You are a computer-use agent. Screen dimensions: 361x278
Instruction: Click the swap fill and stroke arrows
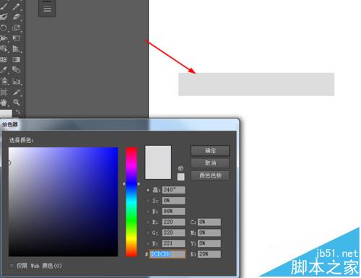pos(17,112)
